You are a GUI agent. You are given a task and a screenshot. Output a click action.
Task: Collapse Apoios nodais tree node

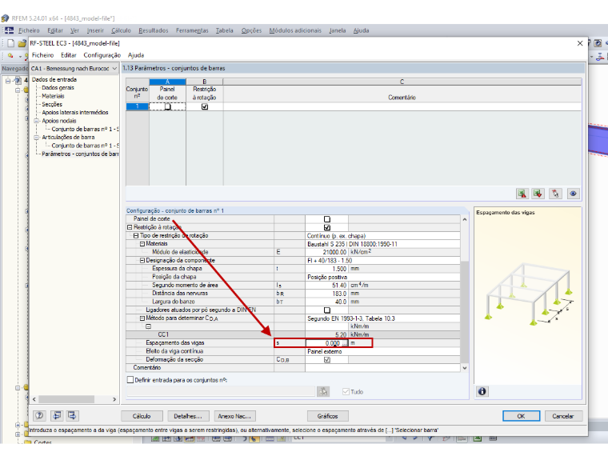37,121
